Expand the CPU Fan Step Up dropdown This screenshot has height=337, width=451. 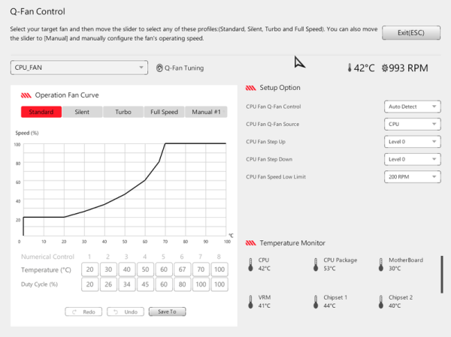point(412,142)
